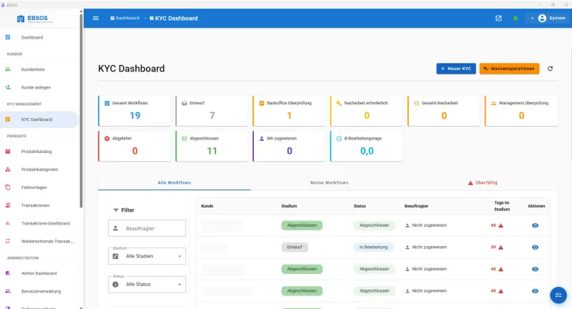
Task: Click the Filter heading icon
Action: coord(116,210)
